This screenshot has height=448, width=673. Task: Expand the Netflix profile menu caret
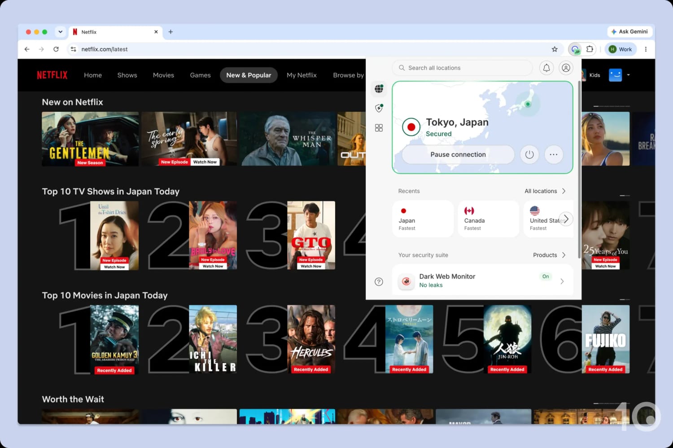point(628,75)
